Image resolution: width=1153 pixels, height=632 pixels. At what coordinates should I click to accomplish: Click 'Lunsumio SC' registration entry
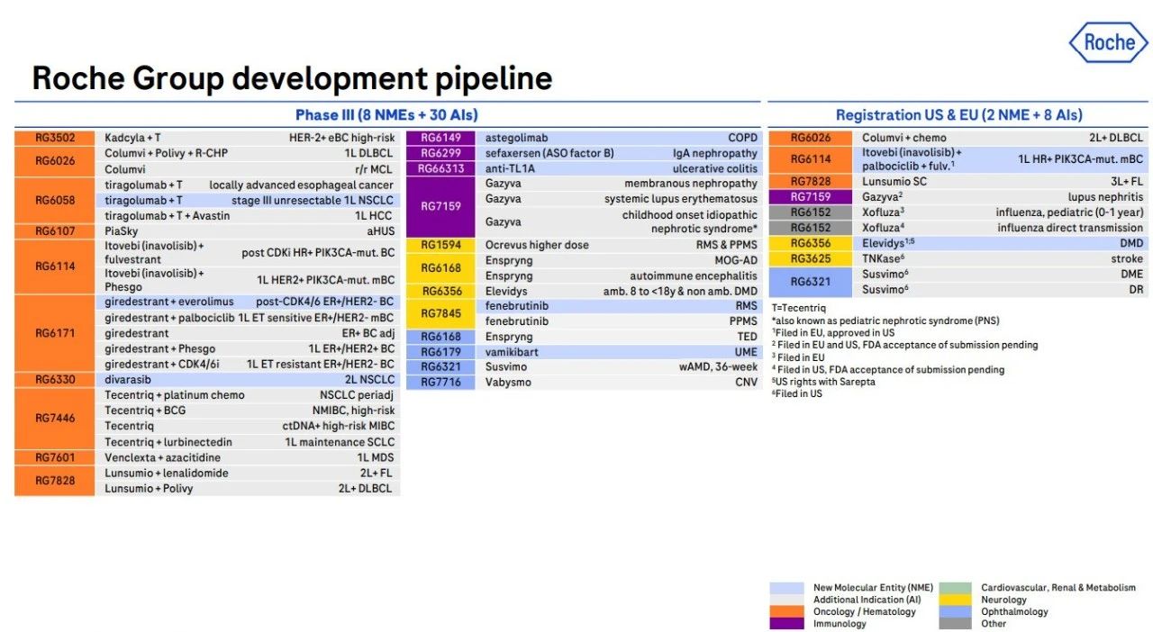tap(894, 181)
